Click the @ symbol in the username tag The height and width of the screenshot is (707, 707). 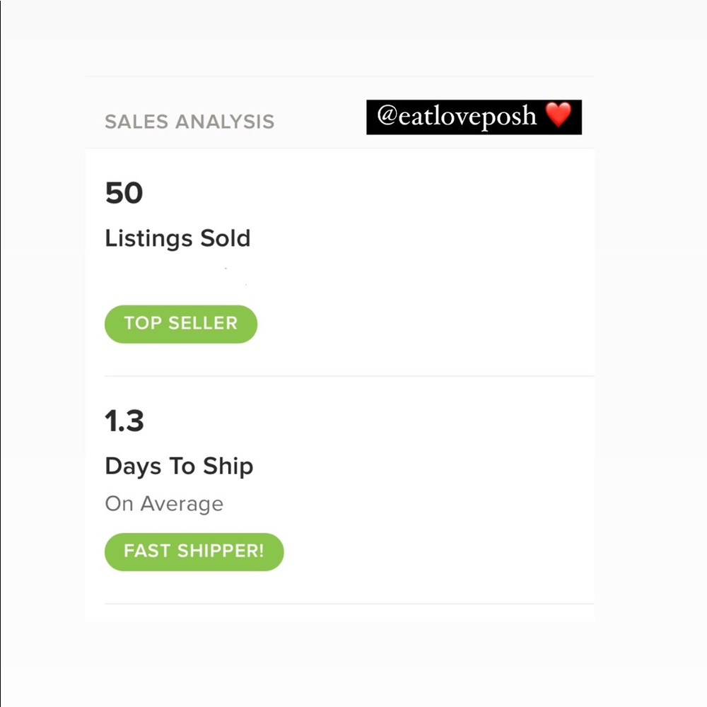(x=385, y=117)
